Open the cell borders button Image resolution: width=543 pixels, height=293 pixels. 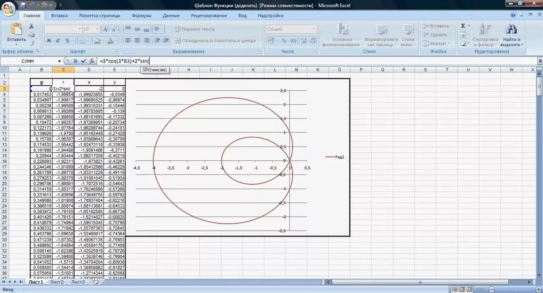tap(82, 41)
